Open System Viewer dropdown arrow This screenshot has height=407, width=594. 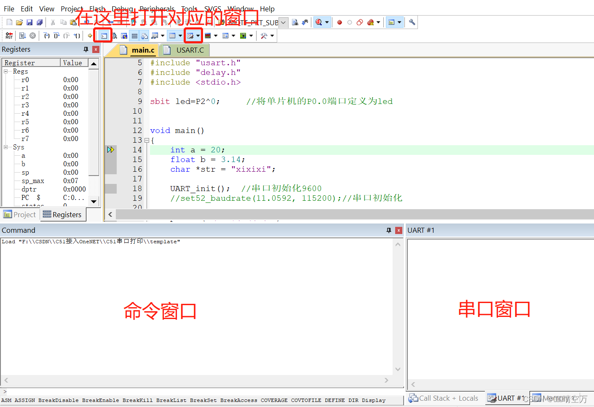click(251, 36)
